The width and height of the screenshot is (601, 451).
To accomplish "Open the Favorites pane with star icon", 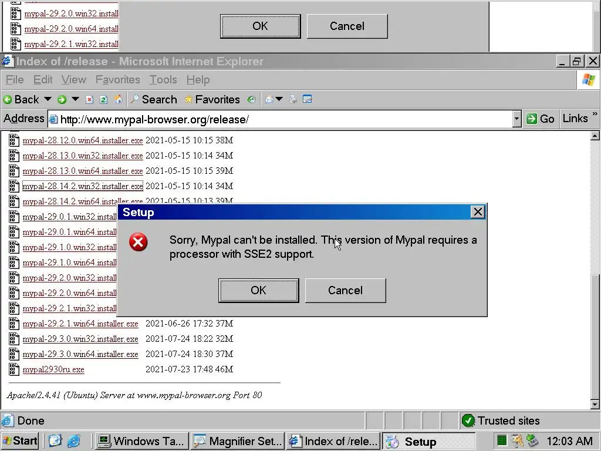I will coord(212,99).
